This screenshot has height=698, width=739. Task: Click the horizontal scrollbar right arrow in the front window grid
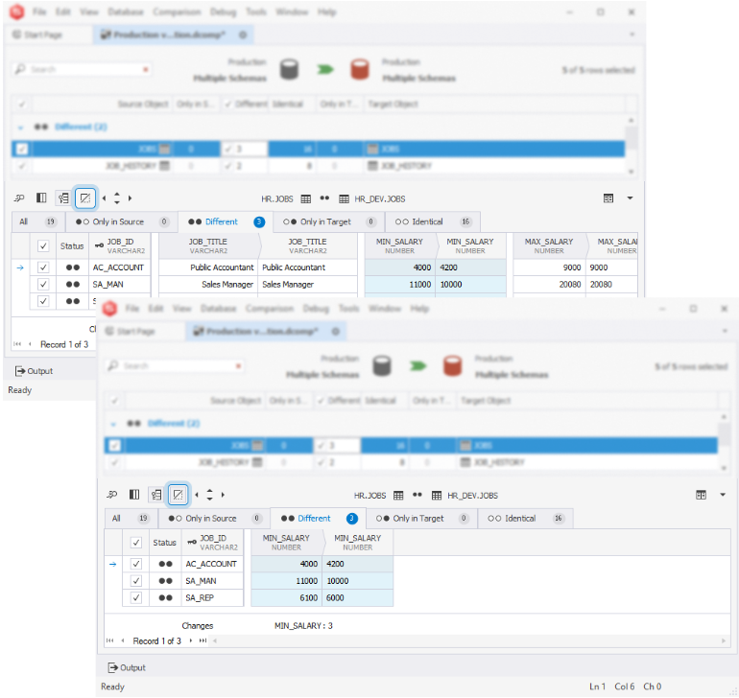(x=724, y=640)
